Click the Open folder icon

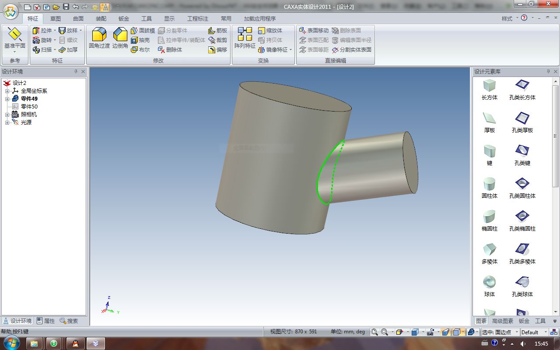coord(56,7)
